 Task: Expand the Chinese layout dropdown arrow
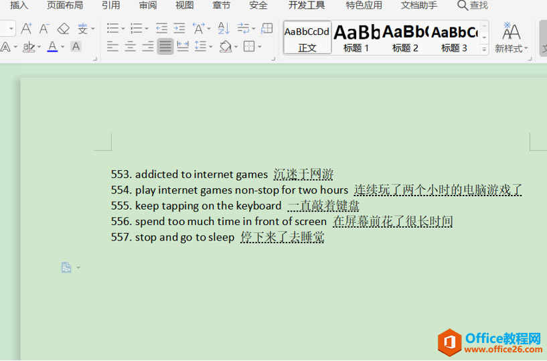[x=209, y=29]
